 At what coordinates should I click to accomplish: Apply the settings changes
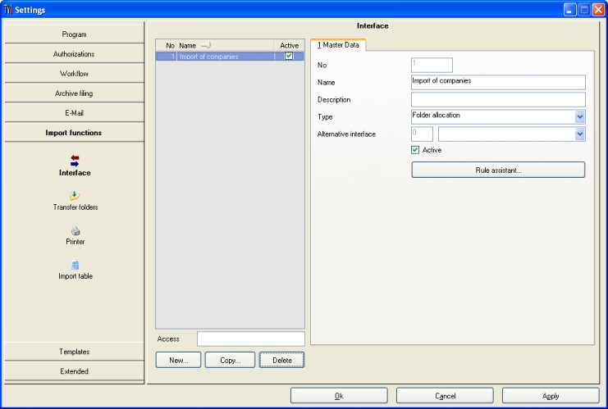tap(551, 396)
